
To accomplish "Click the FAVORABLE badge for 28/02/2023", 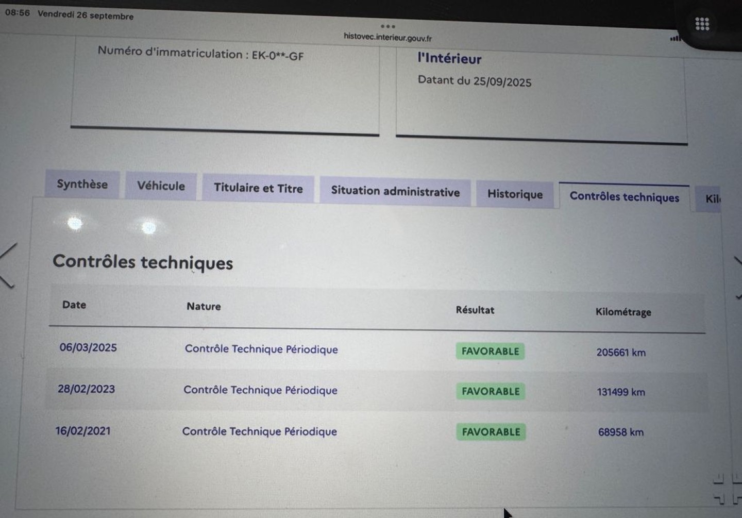I will tap(491, 392).
